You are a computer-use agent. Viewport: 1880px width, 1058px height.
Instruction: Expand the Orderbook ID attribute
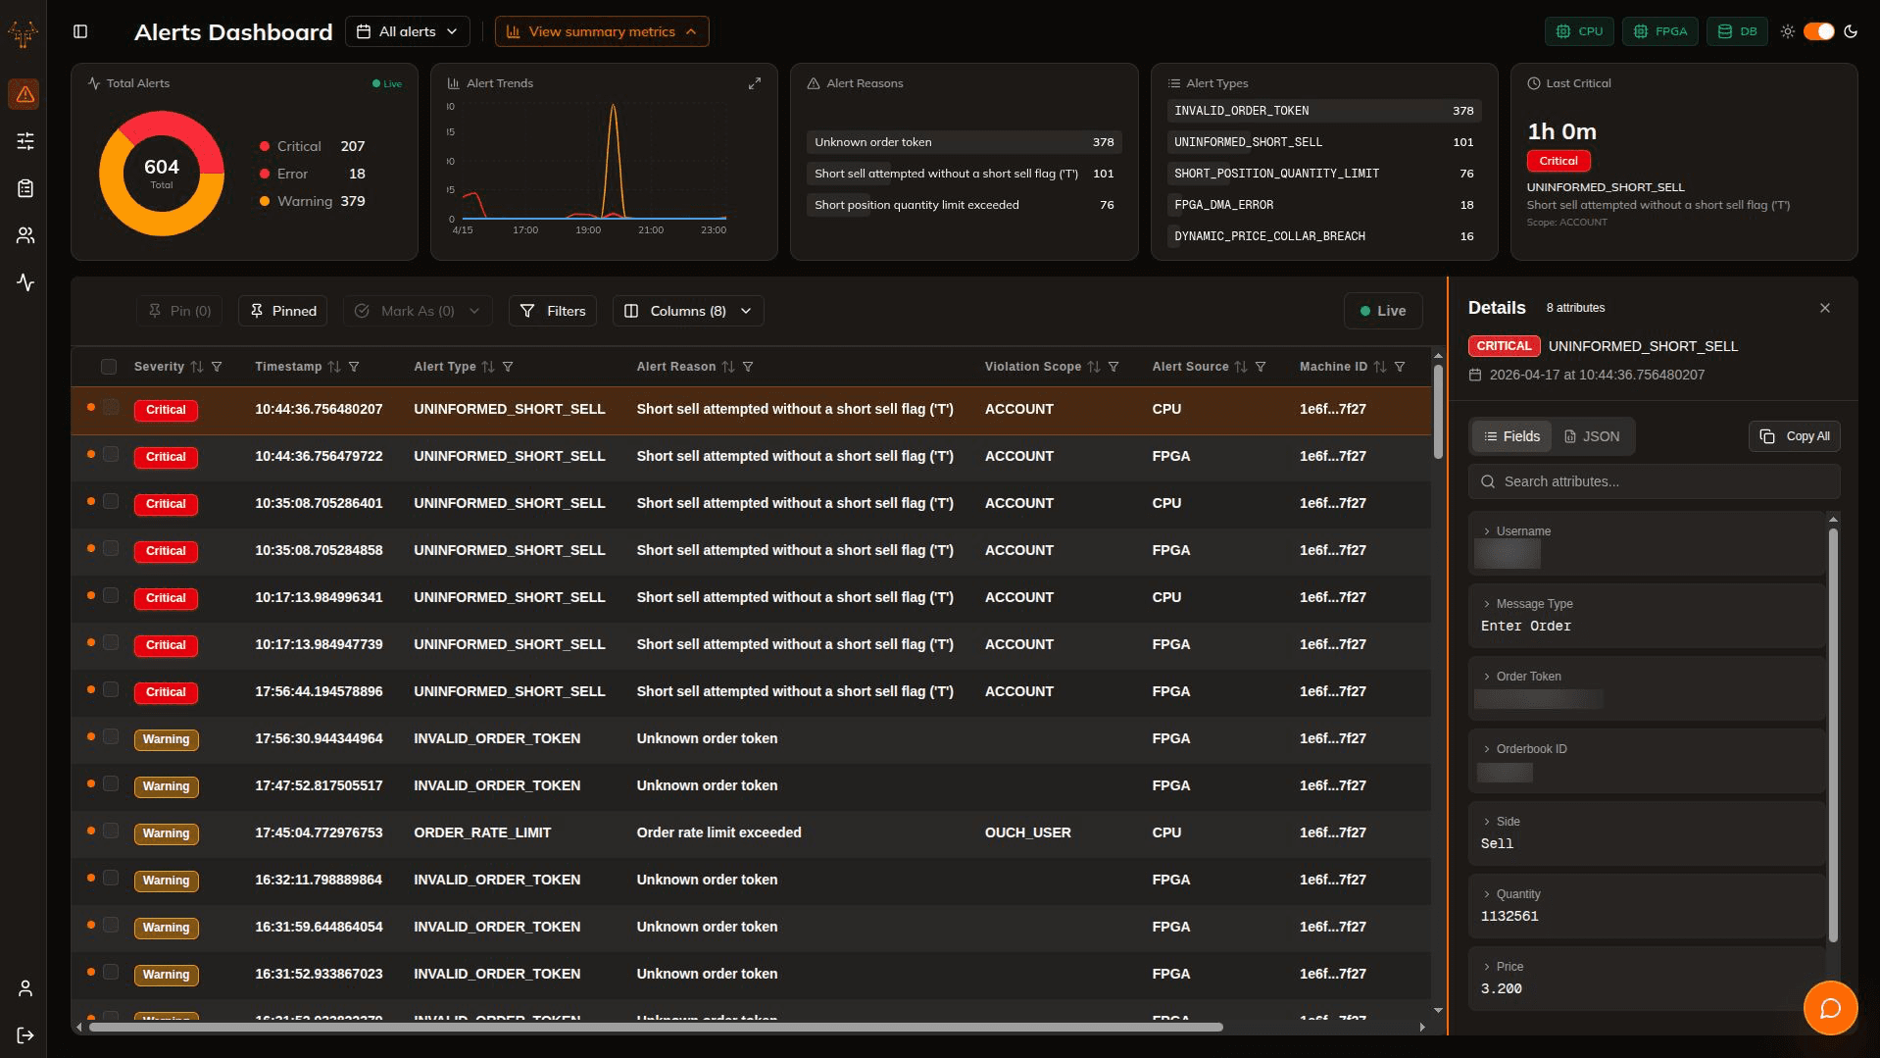click(x=1486, y=749)
